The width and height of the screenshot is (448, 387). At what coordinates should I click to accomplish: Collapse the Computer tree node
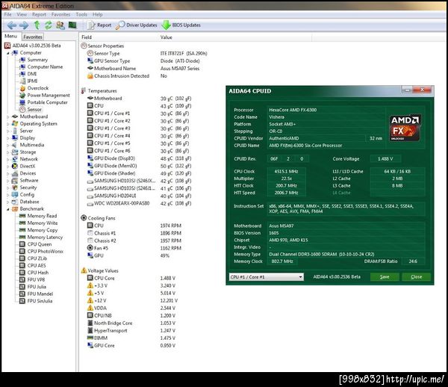coord(8,53)
